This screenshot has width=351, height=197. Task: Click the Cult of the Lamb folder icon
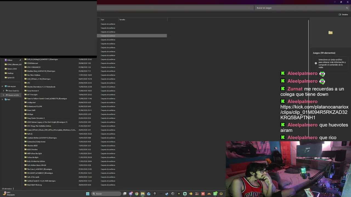(x=26, y=177)
